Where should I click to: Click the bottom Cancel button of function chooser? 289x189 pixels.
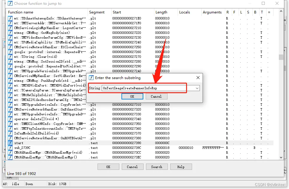[x=132, y=167]
